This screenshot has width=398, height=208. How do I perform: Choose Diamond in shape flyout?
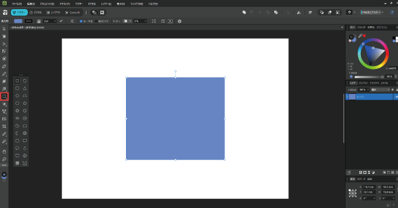[x=17, y=96]
